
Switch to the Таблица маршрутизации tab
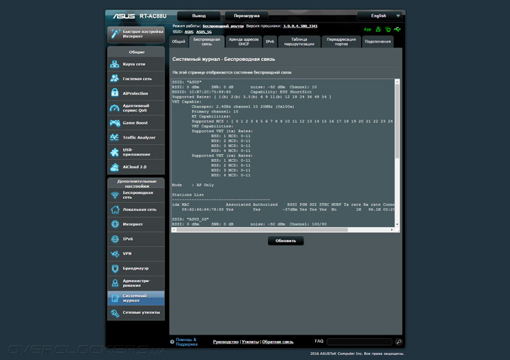[x=299, y=42]
